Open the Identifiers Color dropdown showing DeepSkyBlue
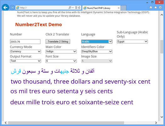The width and height of the screenshot is (165, 126). (96, 52)
